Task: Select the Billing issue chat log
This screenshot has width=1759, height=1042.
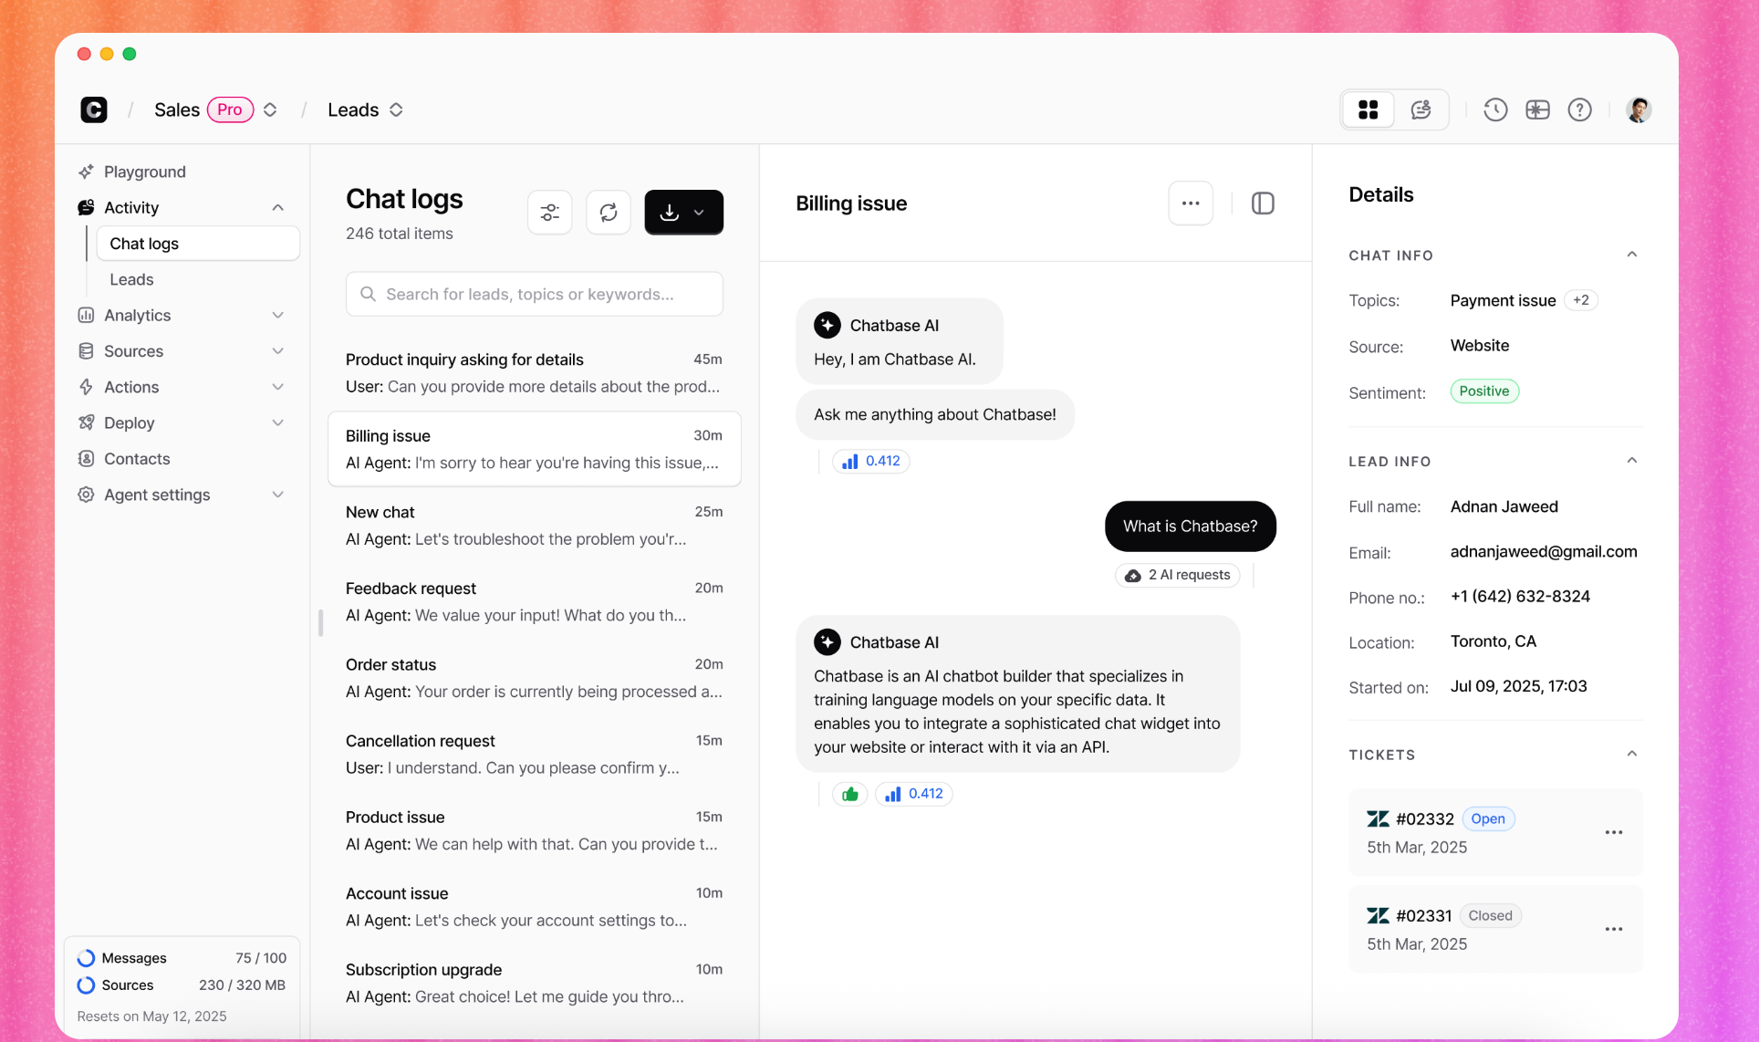Action: pyautogui.click(x=535, y=449)
